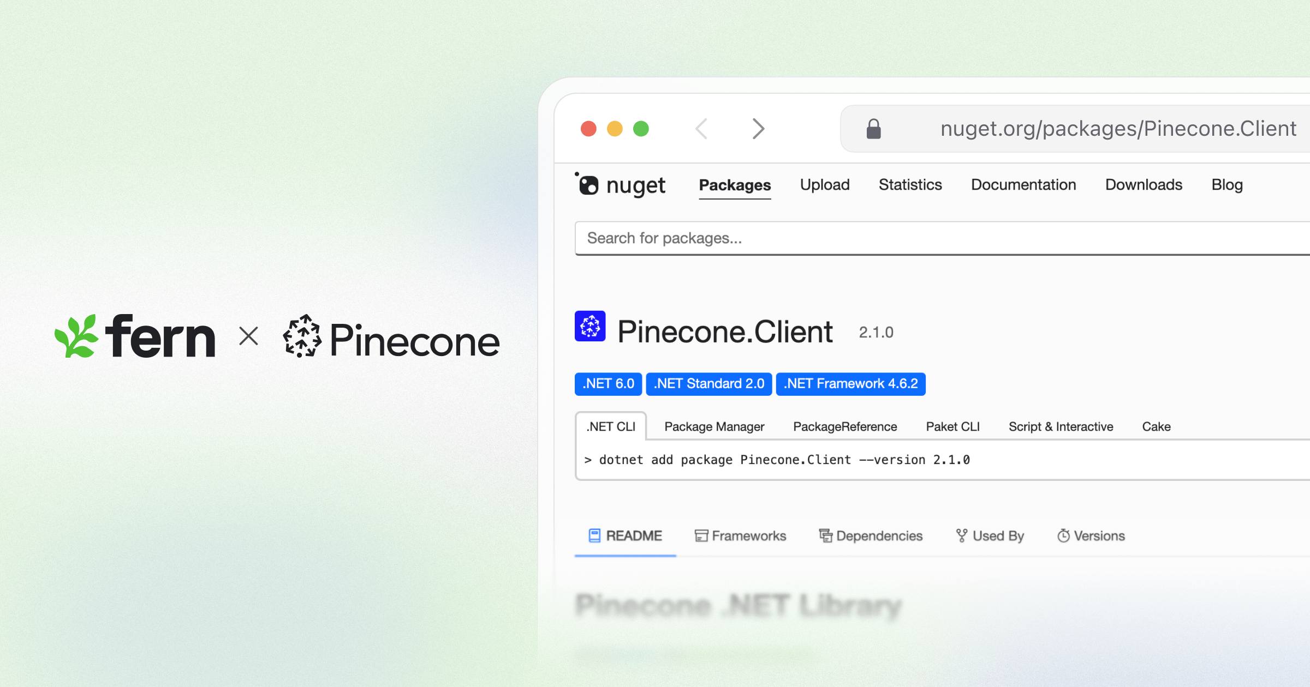Switch to the .NET CLI tab
The image size is (1310, 687).
(611, 426)
